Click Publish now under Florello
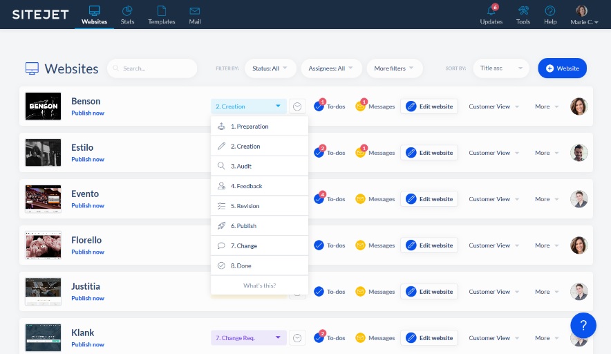This screenshot has width=611, height=354. (88, 252)
